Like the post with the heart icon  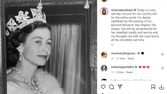pos(103,87)
